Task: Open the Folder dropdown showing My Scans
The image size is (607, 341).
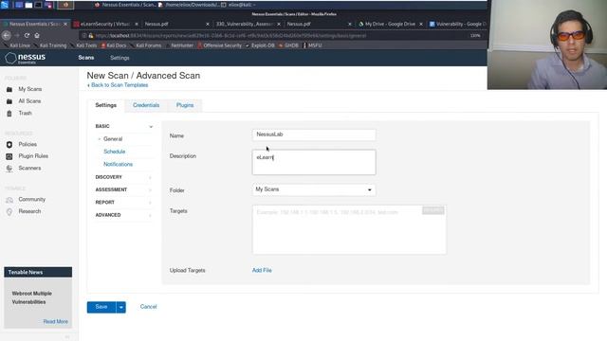Action: (x=314, y=189)
